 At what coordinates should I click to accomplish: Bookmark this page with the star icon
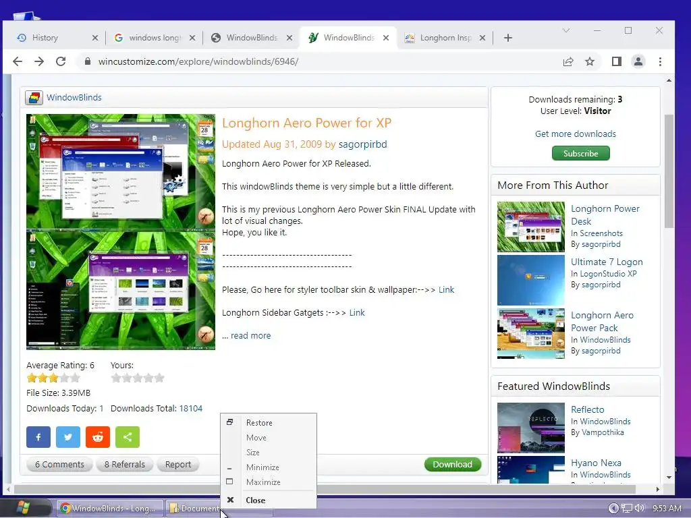point(590,61)
